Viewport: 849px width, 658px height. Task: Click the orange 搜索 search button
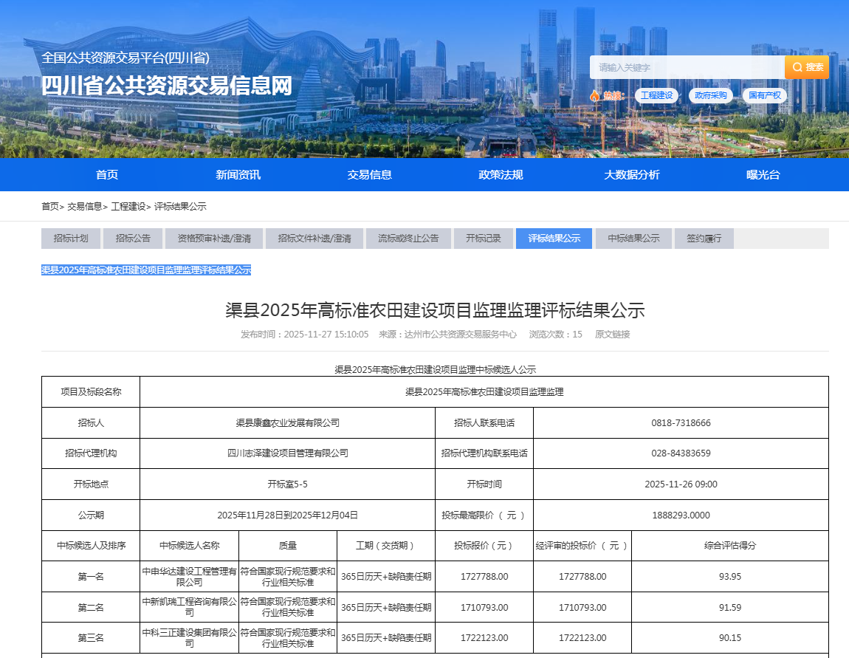(x=807, y=67)
